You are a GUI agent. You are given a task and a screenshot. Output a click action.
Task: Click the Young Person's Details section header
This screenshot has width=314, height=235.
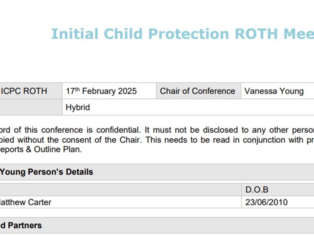click(47, 172)
